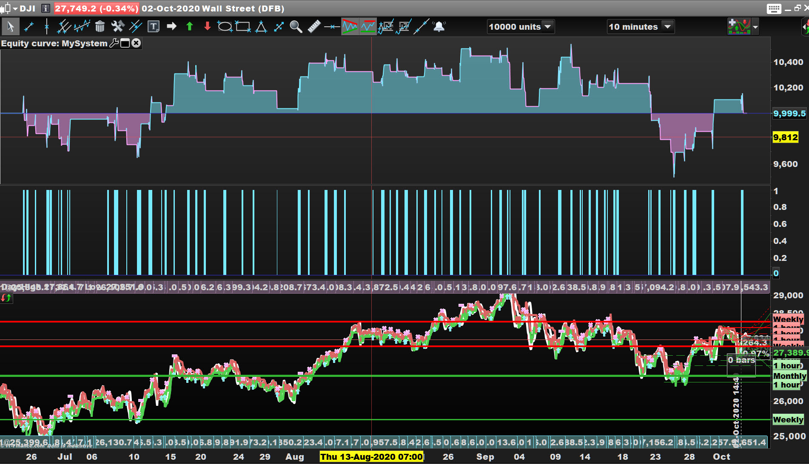This screenshot has height=464, width=809.
Task: Pick the green up arrow marker
Action: [190, 27]
